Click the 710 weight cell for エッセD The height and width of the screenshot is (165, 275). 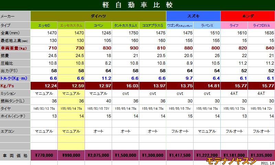click(44, 48)
